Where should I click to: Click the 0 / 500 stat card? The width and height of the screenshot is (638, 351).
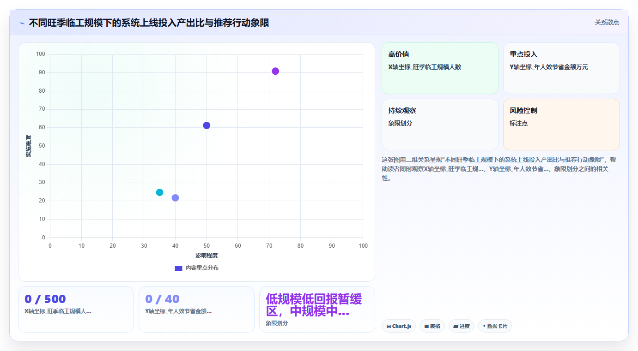point(76,309)
